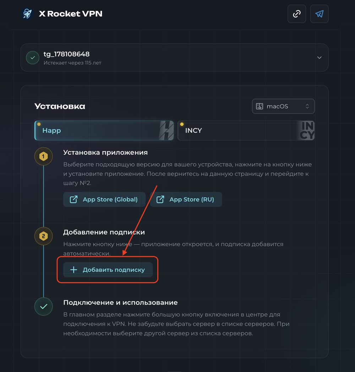This screenshot has width=355, height=372.
Task: Expand the tg_178108648 subscription chevron
Action: 319,58
